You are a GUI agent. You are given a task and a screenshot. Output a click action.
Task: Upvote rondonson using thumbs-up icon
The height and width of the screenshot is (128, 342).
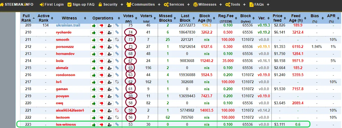(x=93, y=75)
